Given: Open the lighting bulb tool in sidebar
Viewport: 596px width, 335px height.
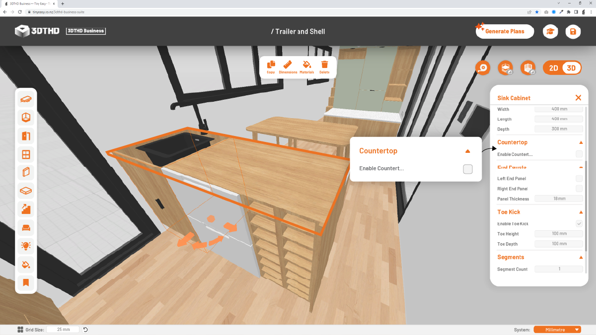Looking at the screenshot, I should 26,246.
